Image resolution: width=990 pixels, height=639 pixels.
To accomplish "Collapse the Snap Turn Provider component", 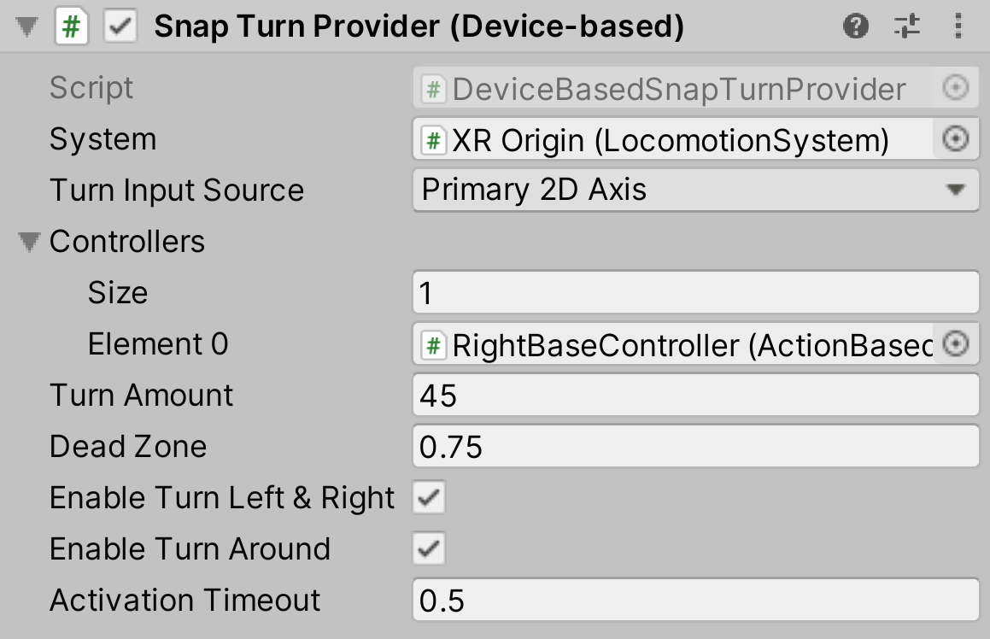I will click(x=26, y=26).
